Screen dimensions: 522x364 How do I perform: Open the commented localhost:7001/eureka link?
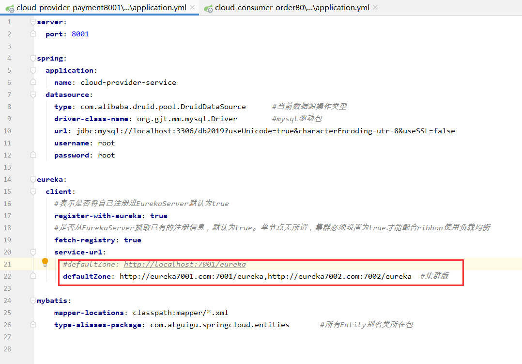[x=184, y=264]
